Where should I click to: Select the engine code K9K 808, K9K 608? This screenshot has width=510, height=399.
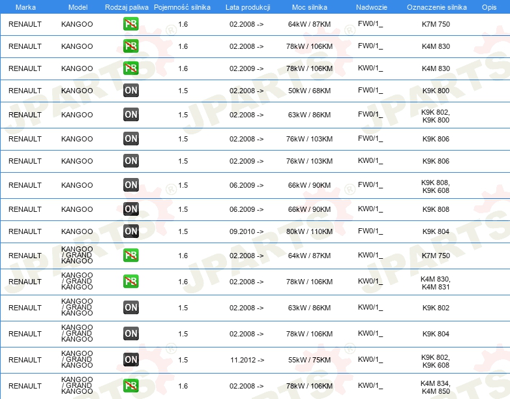pyautogui.click(x=436, y=186)
